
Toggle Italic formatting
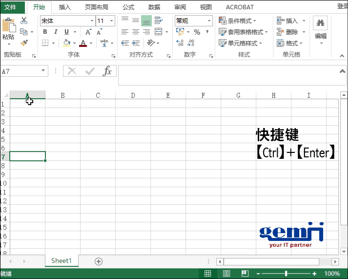tap(56, 32)
